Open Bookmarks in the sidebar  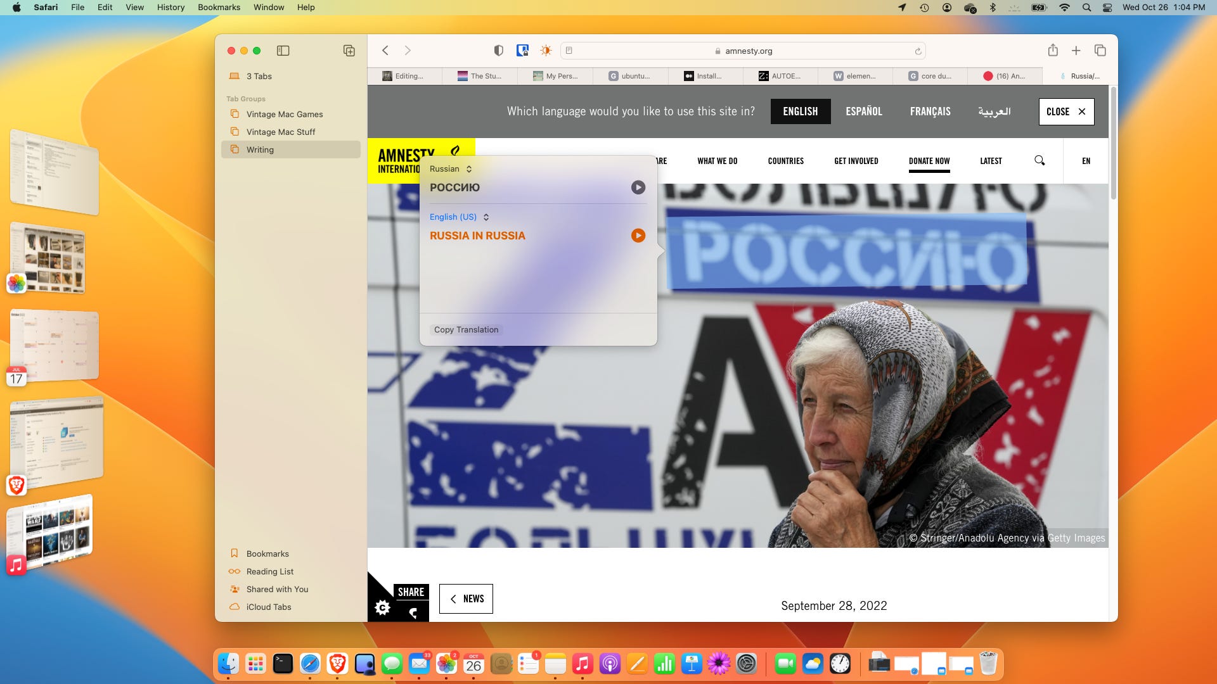point(291,554)
